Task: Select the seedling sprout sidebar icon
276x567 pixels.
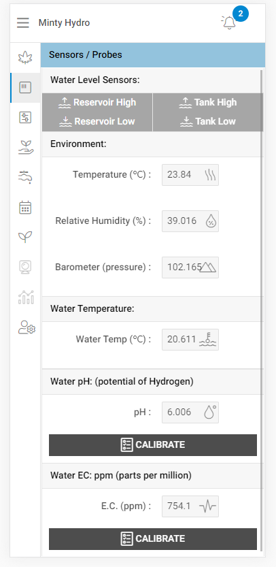Action: (25, 237)
